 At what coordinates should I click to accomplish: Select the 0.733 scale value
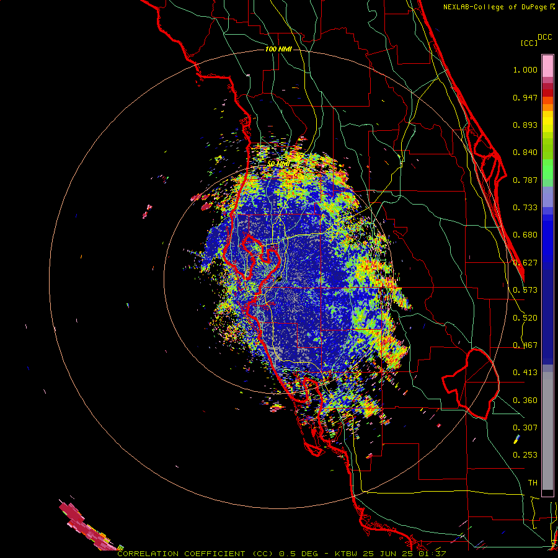tap(525, 208)
